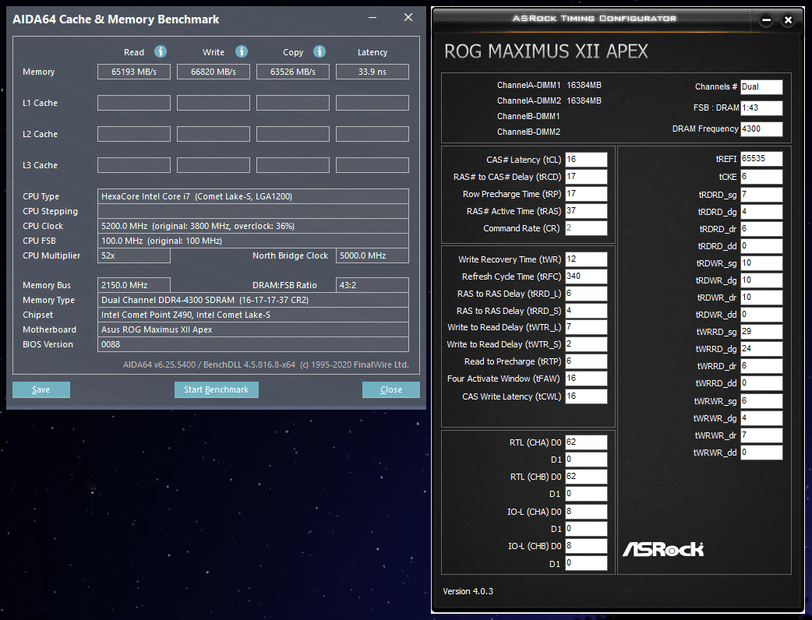Click the CPU Multiplier 52x field

click(133, 255)
